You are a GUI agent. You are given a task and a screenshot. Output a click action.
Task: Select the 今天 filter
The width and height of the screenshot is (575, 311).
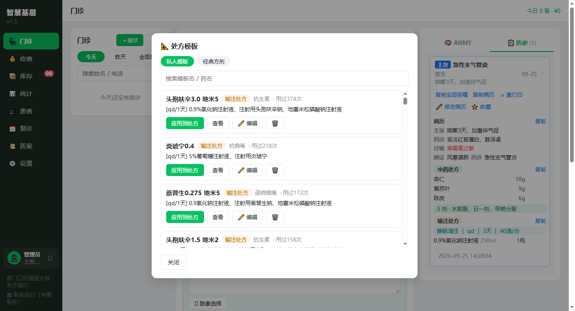pyautogui.click(x=91, y=56)
